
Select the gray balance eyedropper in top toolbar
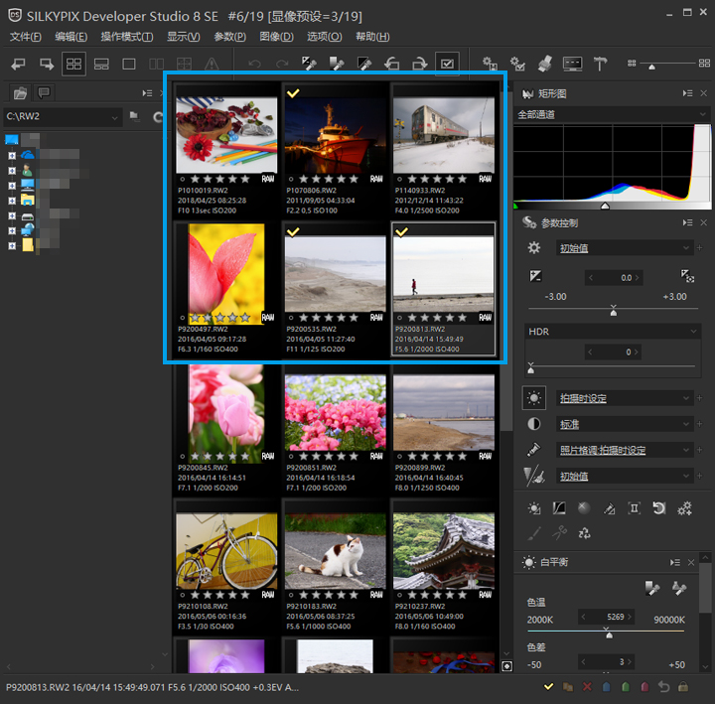337,64
